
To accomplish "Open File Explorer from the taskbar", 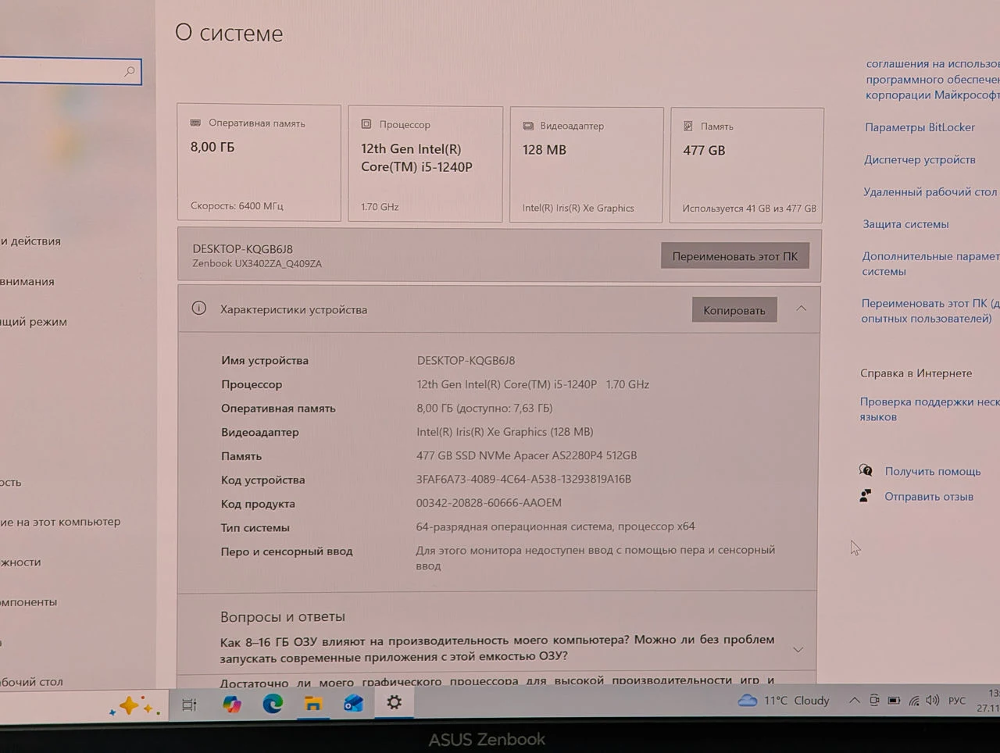I will tap(313, 704).
